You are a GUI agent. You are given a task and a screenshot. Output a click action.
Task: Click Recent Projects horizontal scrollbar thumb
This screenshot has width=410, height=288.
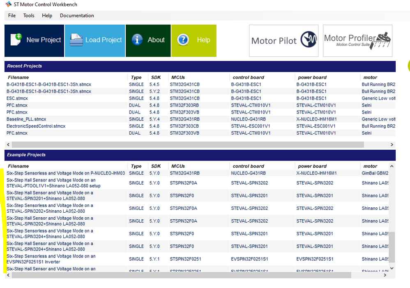coord(188,144)
